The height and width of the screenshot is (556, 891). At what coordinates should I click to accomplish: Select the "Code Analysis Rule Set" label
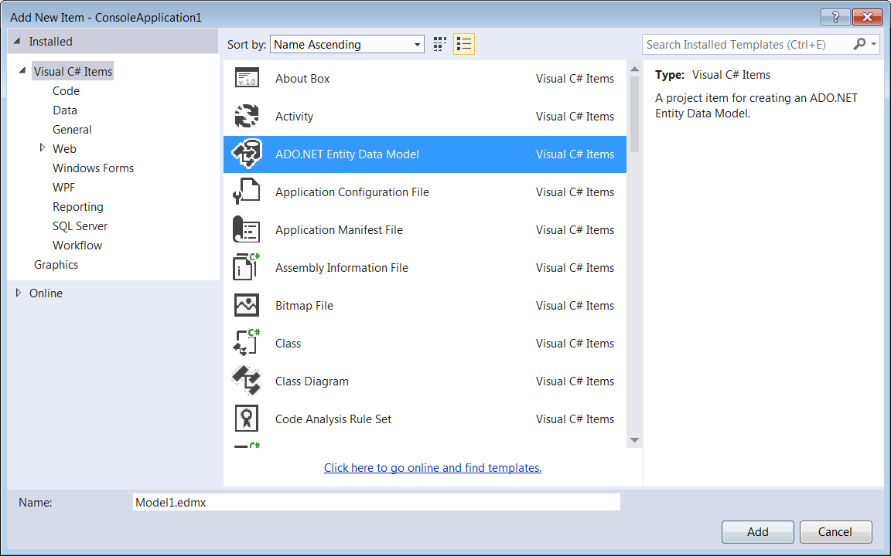(333, 419)
